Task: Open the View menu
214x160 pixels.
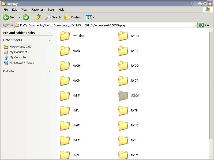Action: pos(24,10)
